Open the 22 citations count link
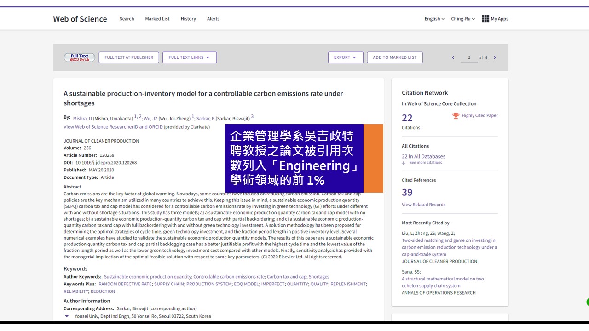 (407, 118)
